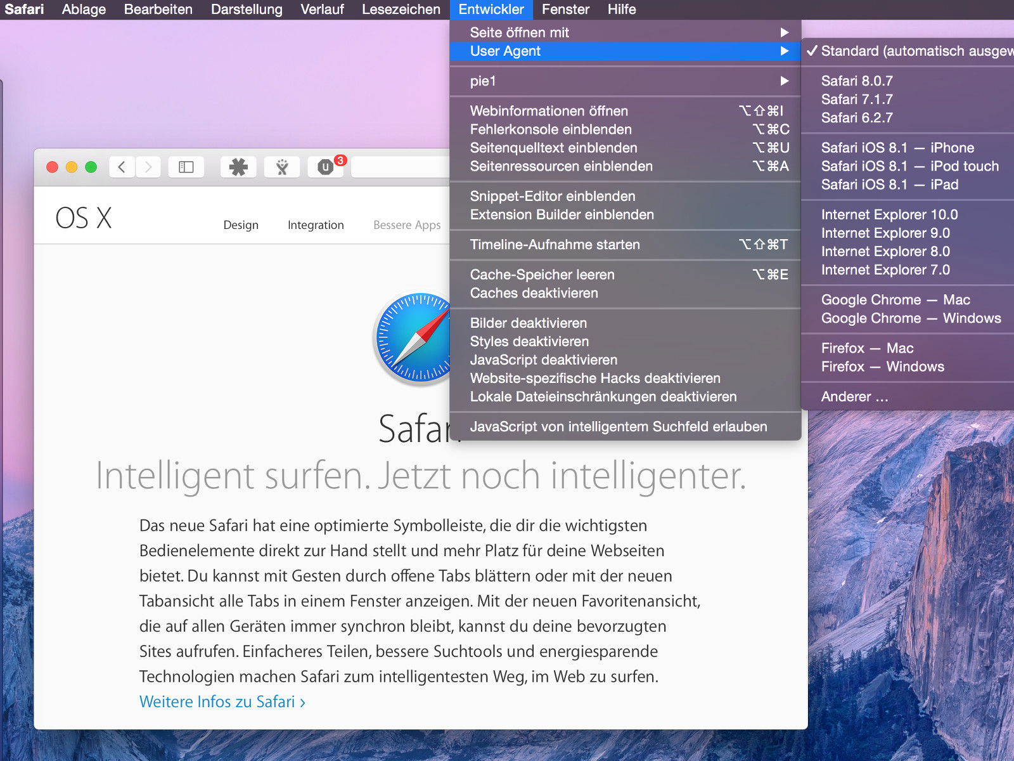Close the Entwickler menu in menu bar
Viewport: 1014px width, 761px height.
click(x=491, y=10)
